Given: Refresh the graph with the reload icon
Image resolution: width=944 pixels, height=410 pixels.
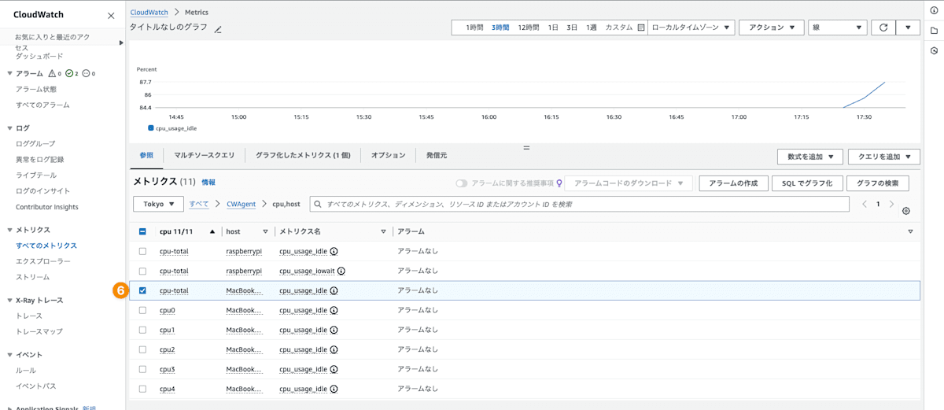Looking at the screenshot, I should click(x=883, y=28).
